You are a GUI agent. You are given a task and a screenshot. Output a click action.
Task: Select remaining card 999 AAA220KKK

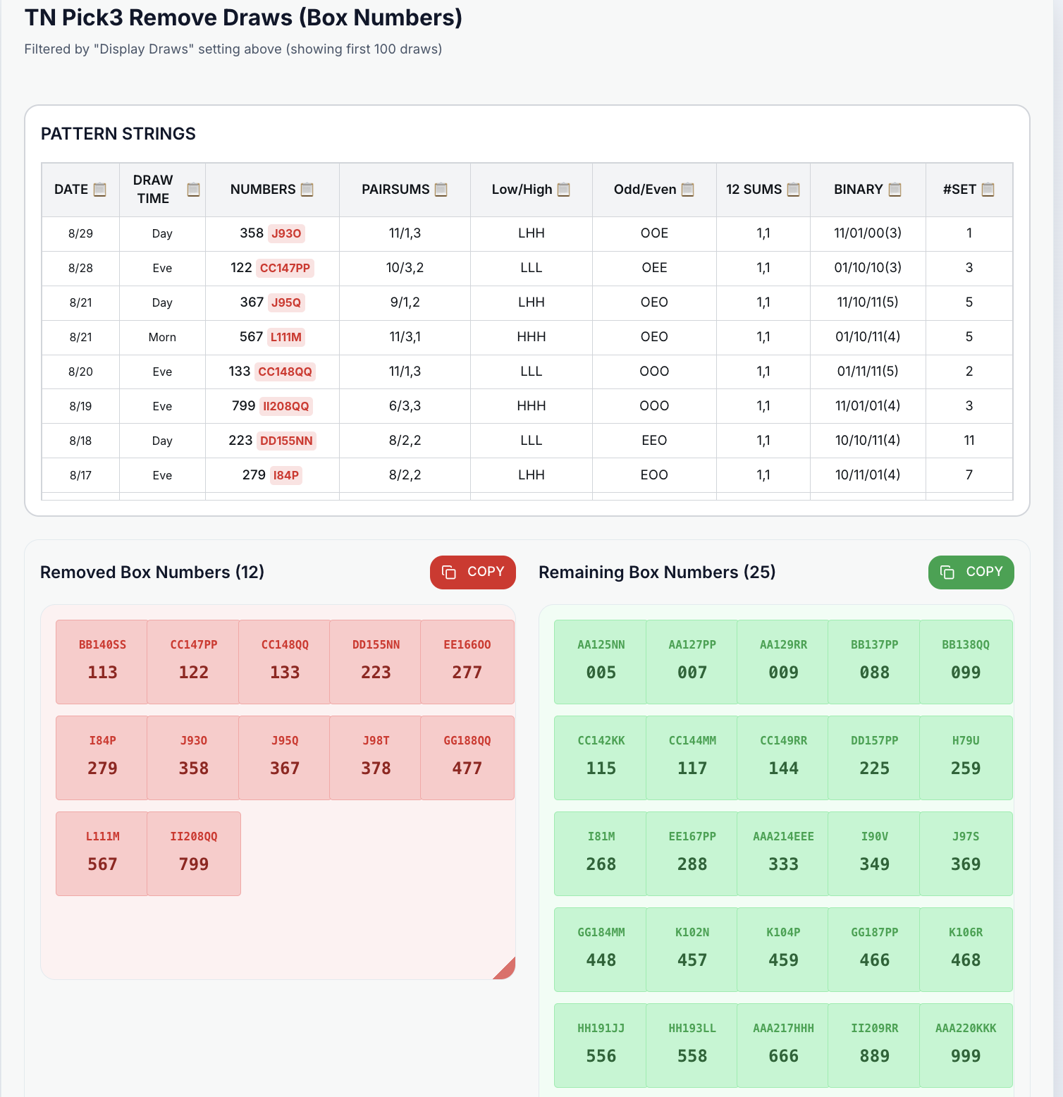click(966, 1046)
